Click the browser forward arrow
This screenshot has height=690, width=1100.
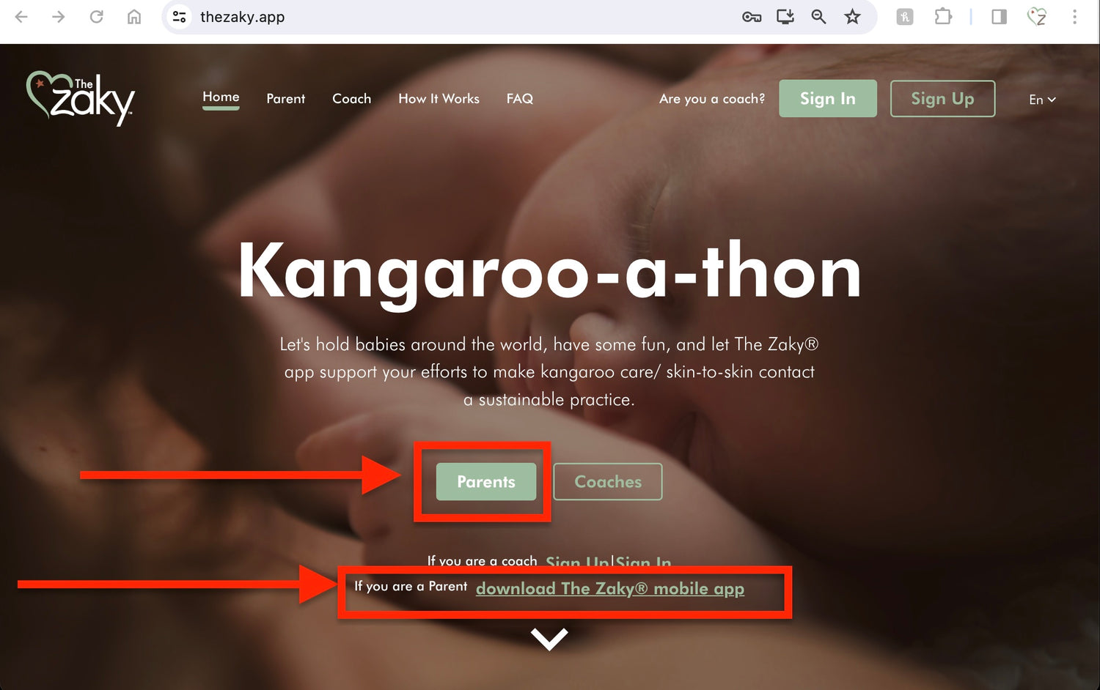[x=59, y=17]
